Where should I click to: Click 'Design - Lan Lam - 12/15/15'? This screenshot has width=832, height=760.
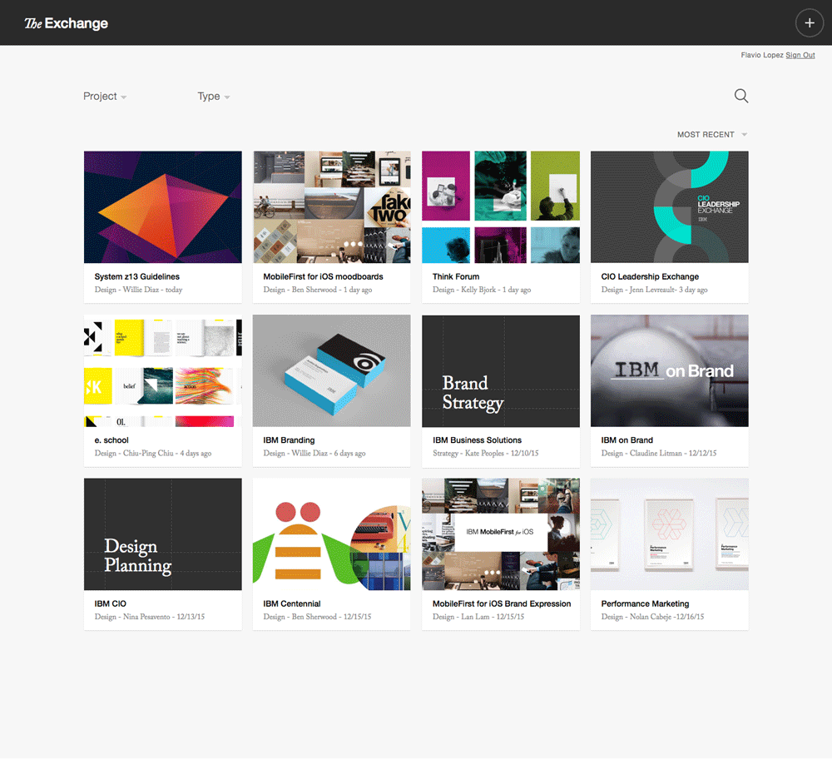coord(478,617)
